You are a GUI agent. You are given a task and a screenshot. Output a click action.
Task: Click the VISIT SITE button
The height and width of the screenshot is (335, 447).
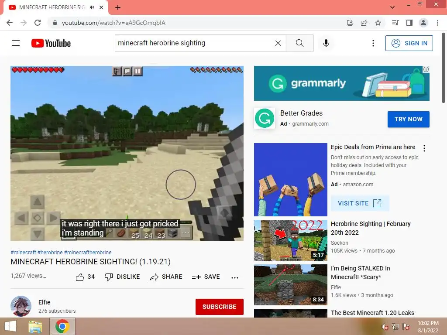360,203
